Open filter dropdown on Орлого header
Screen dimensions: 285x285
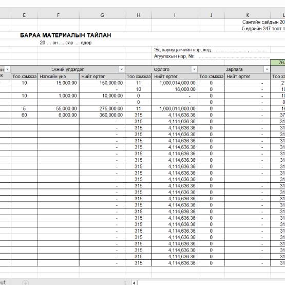pyautogui.click(x=194, y=69)
